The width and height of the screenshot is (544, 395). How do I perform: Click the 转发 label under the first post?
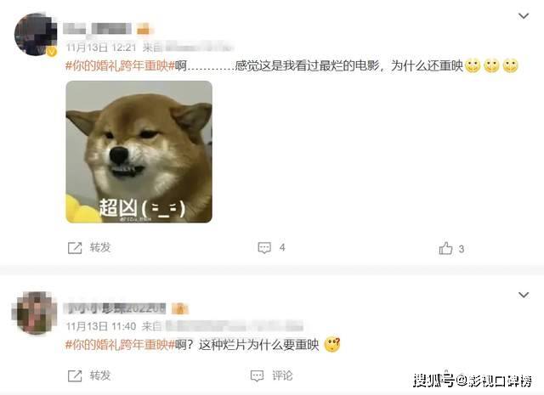click(x=100, y=247)
